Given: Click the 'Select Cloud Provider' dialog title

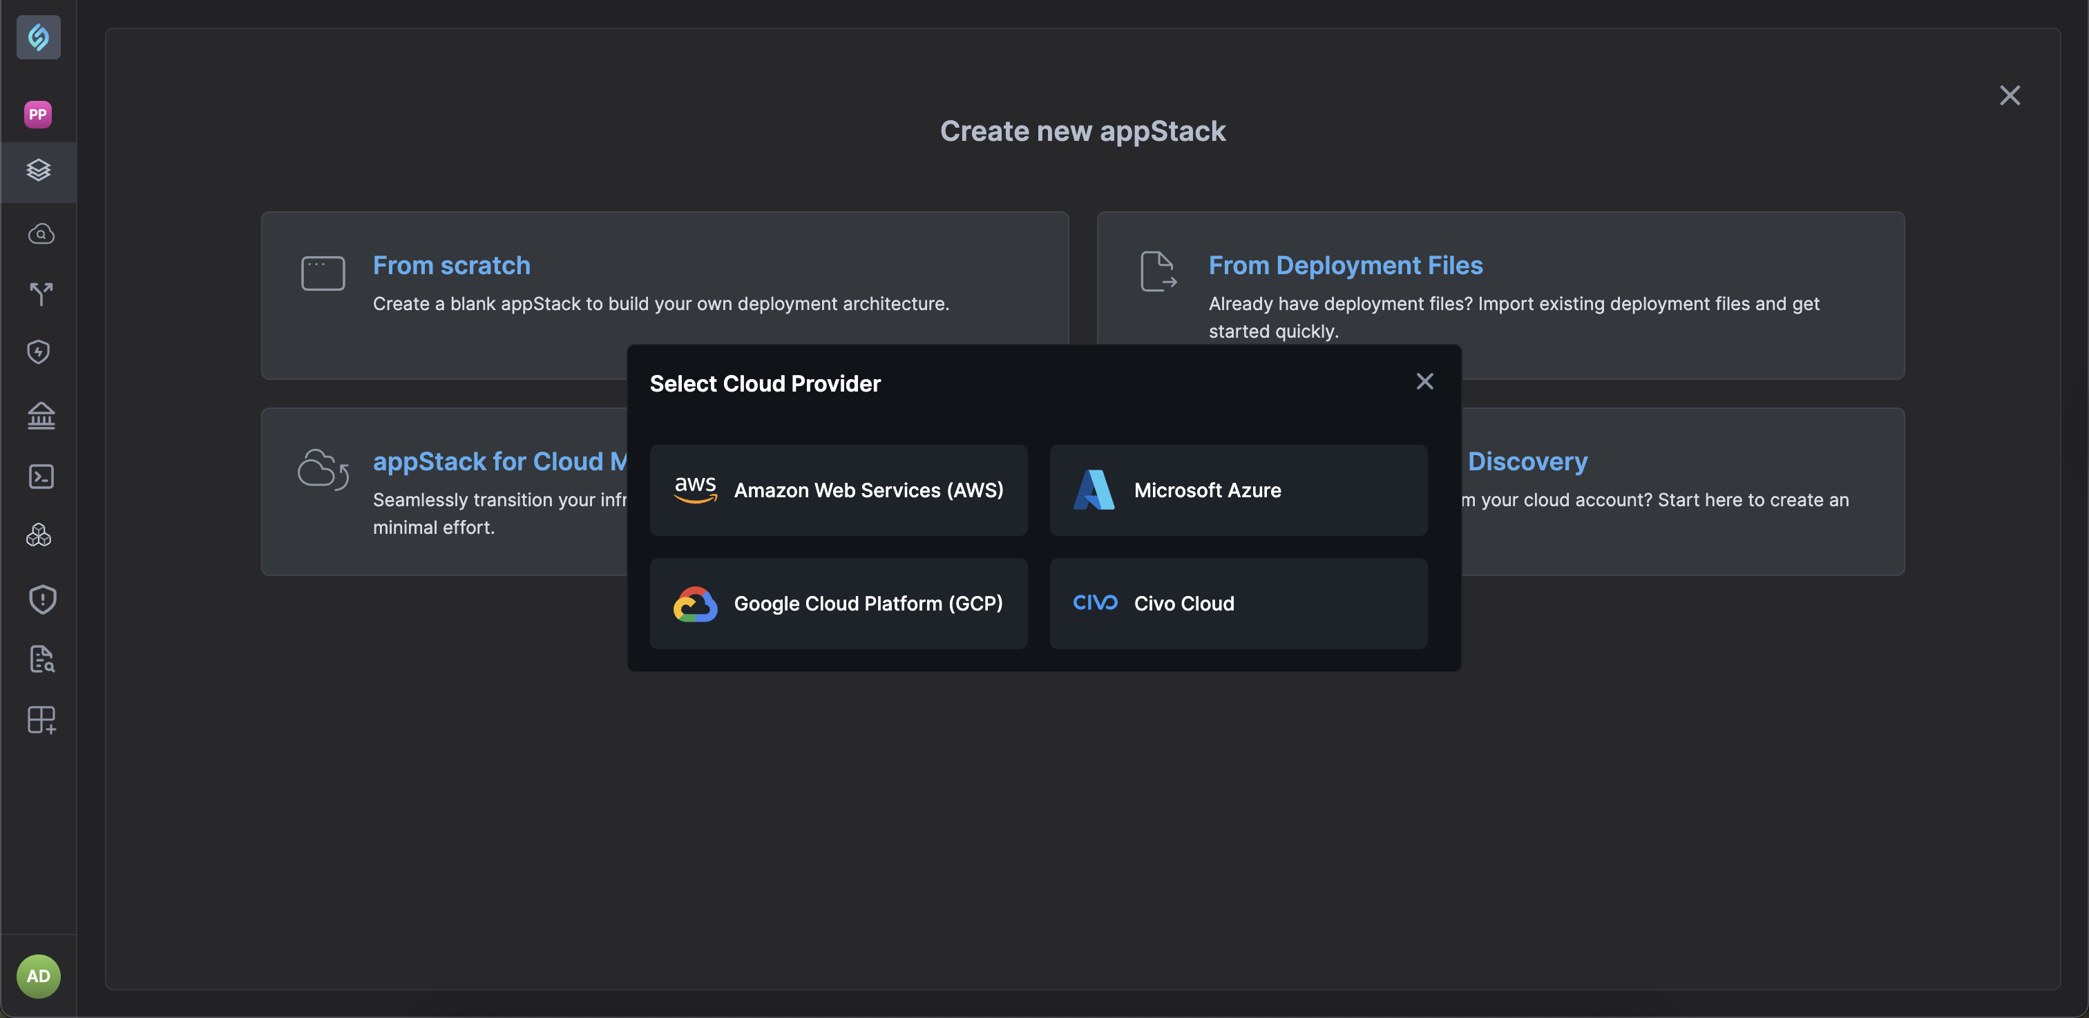Looking at the screenshot, I should click(765, 383).
